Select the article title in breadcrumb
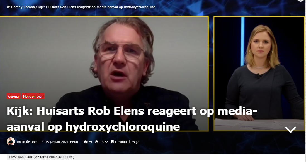 [x=96, y=7]
